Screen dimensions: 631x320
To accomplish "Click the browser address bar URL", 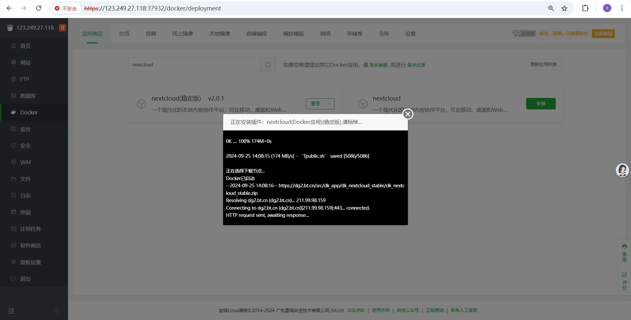I will click(152, 8).
